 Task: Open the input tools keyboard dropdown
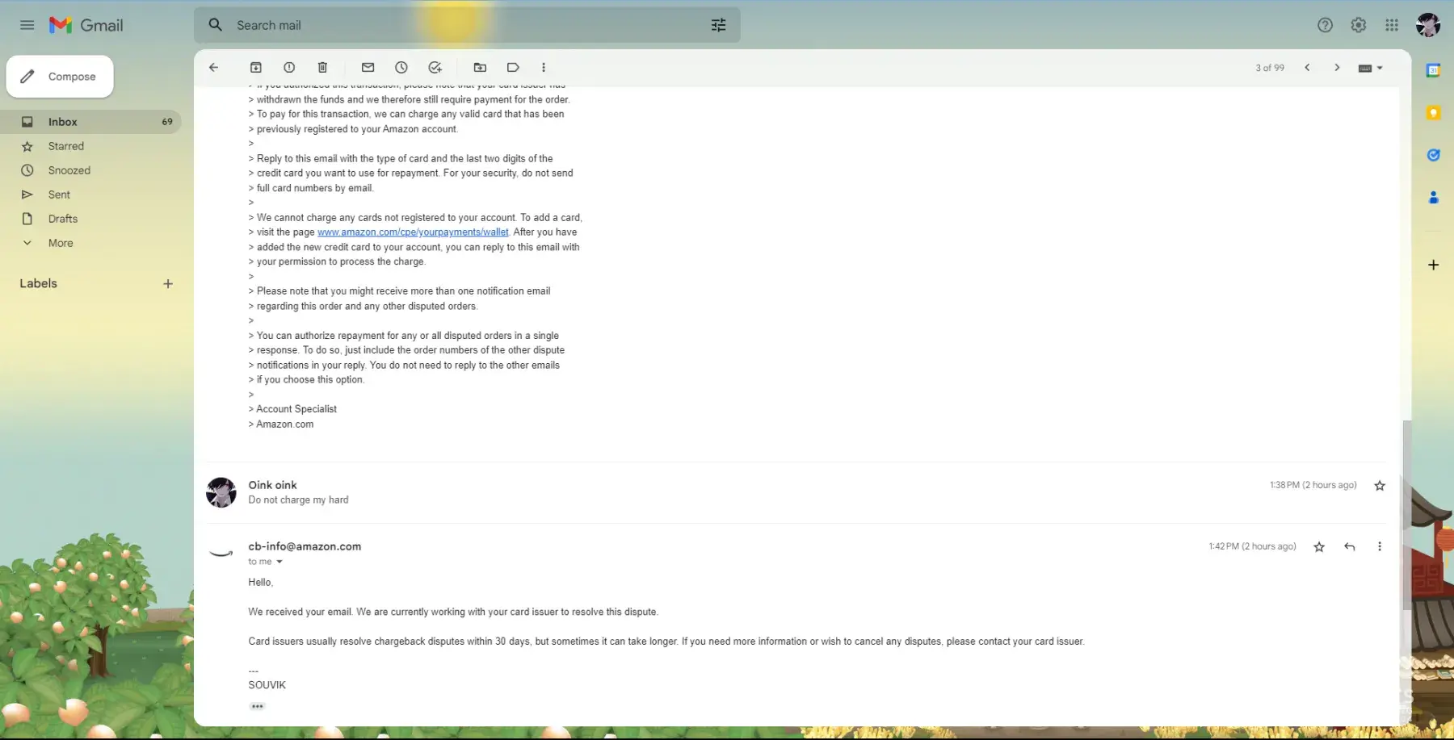pos(1371,68)
